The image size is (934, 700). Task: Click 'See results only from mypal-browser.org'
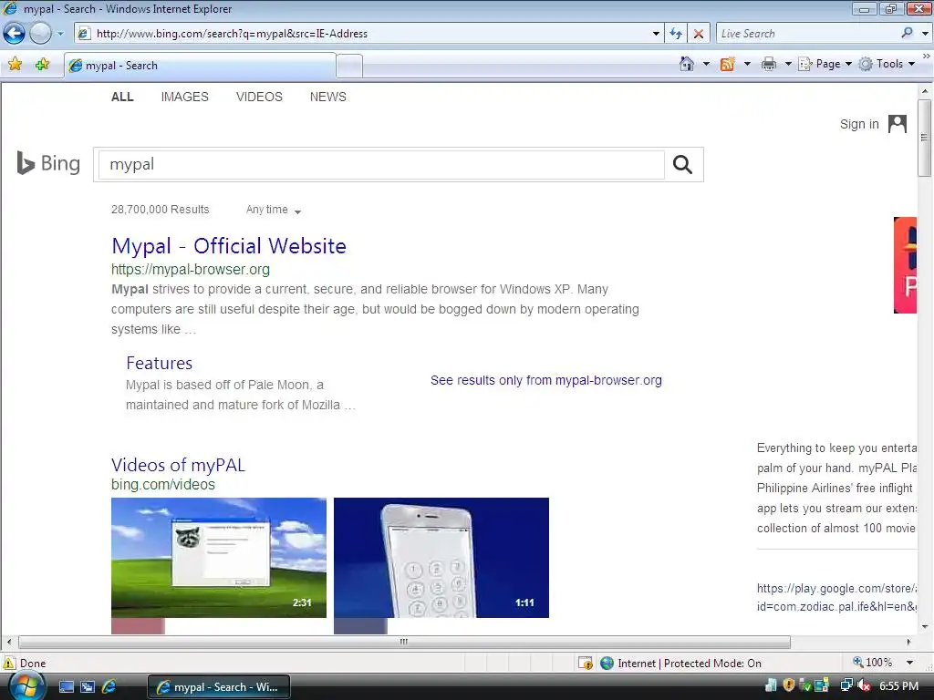[x=546, y=380]
